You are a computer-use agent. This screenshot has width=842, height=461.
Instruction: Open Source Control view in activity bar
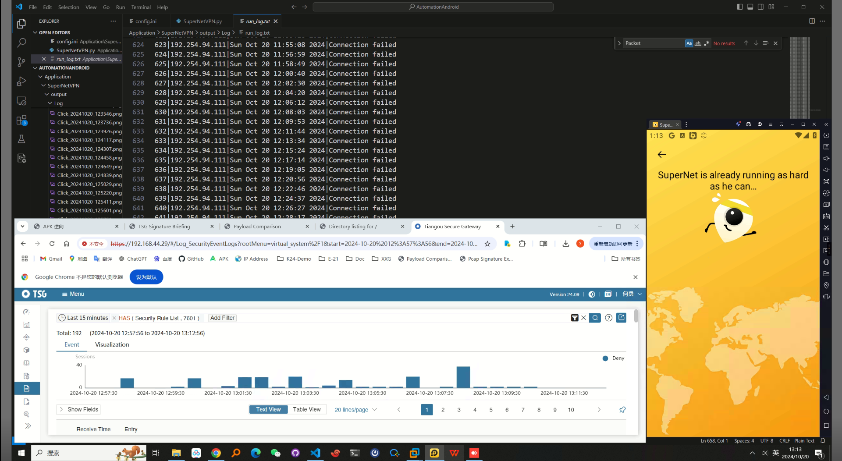(21, 62)
